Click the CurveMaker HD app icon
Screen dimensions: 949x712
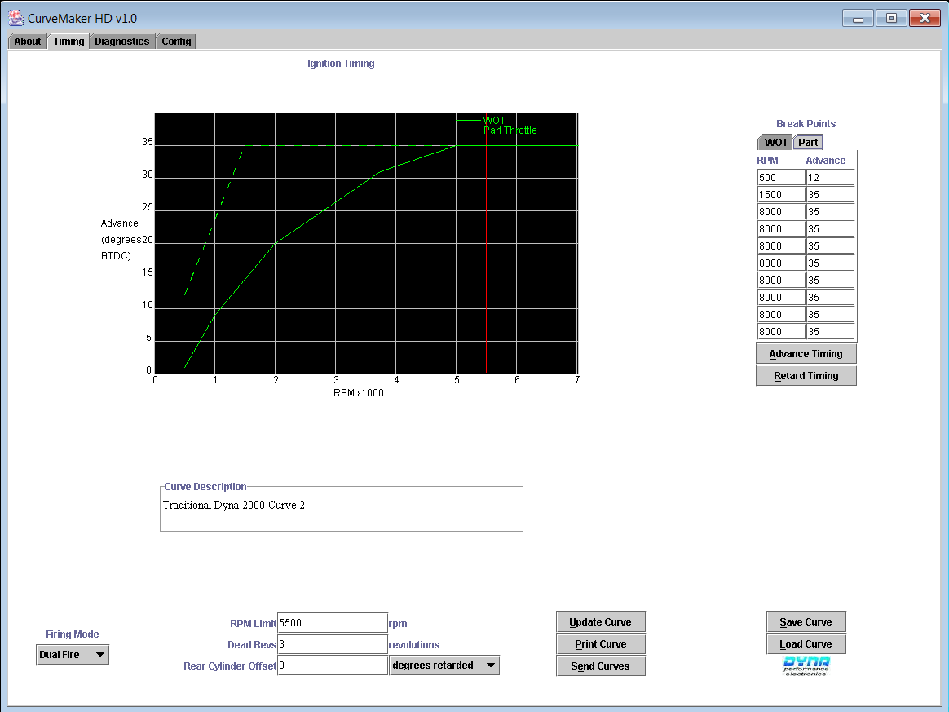pos(15,17)
